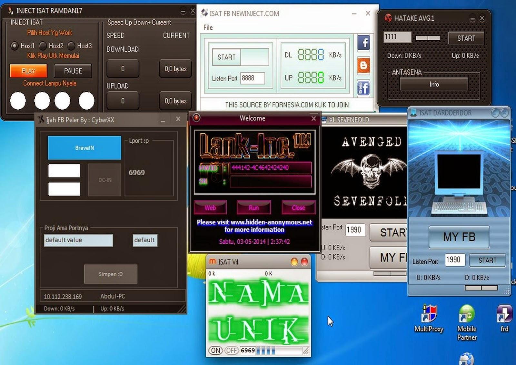Click the HWID field in Welcome dialog
This screenshot has height=365, width=516.
(271, 167)
